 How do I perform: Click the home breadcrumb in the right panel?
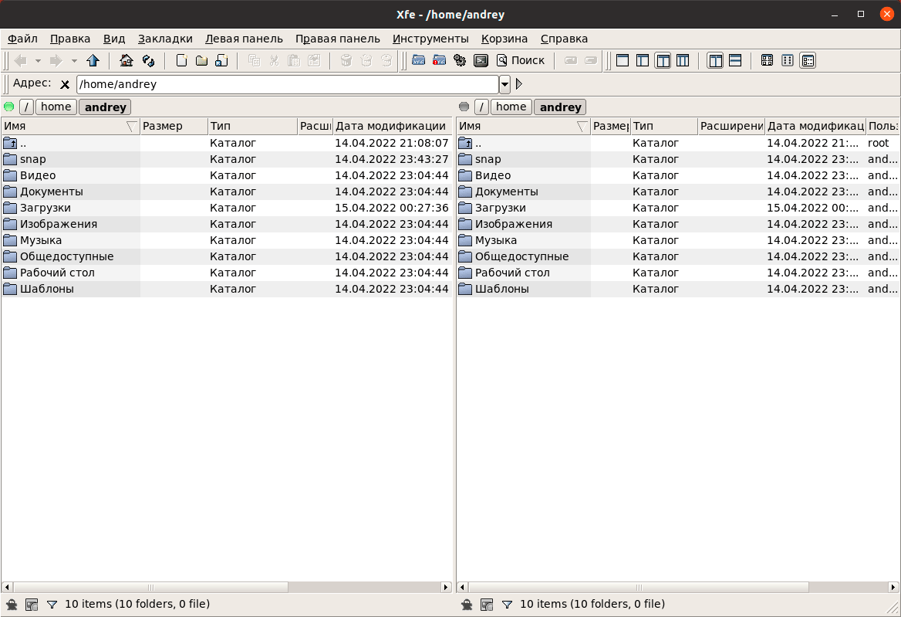511,107
